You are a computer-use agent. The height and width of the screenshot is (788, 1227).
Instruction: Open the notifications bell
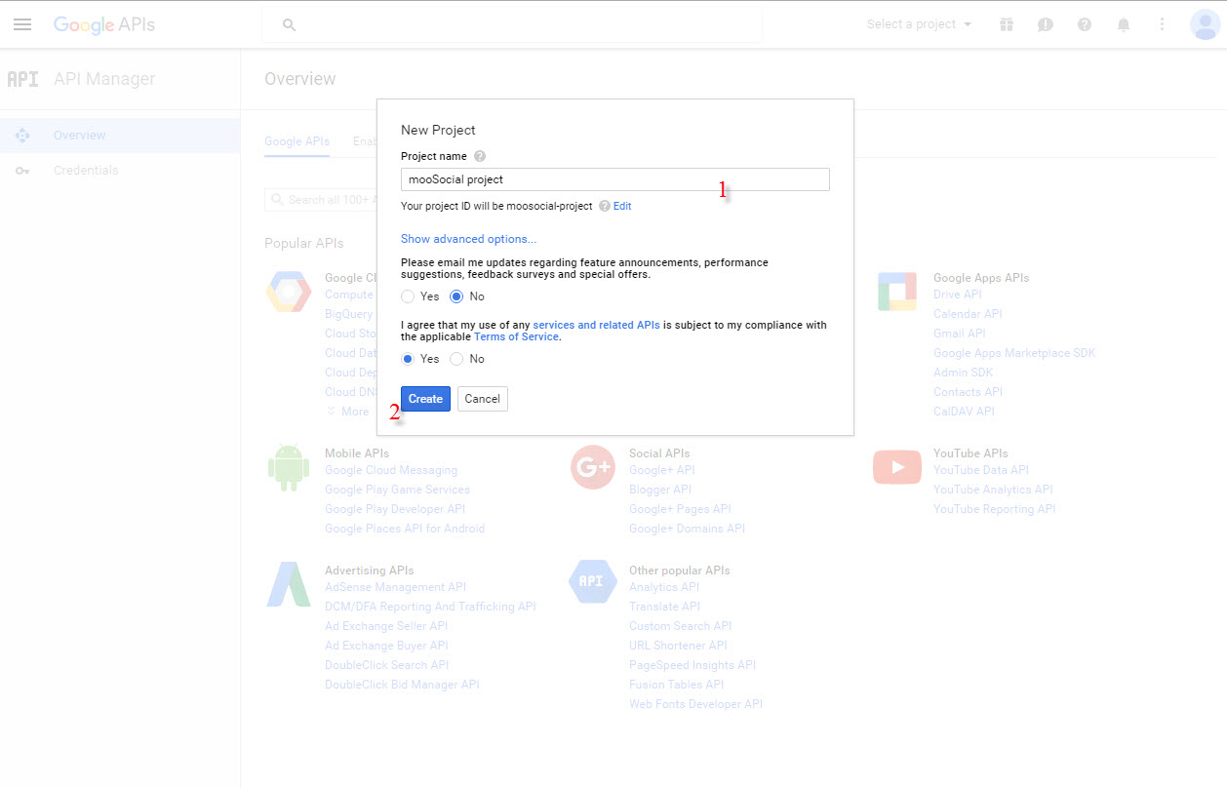pos(1123,23)
